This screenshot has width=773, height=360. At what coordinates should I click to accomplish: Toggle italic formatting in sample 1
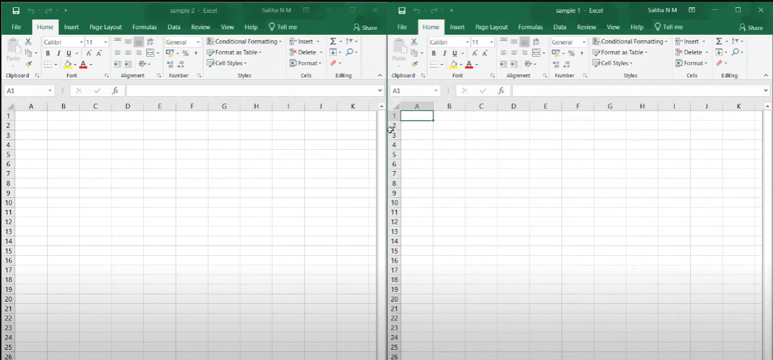click(x=444, y=54)
